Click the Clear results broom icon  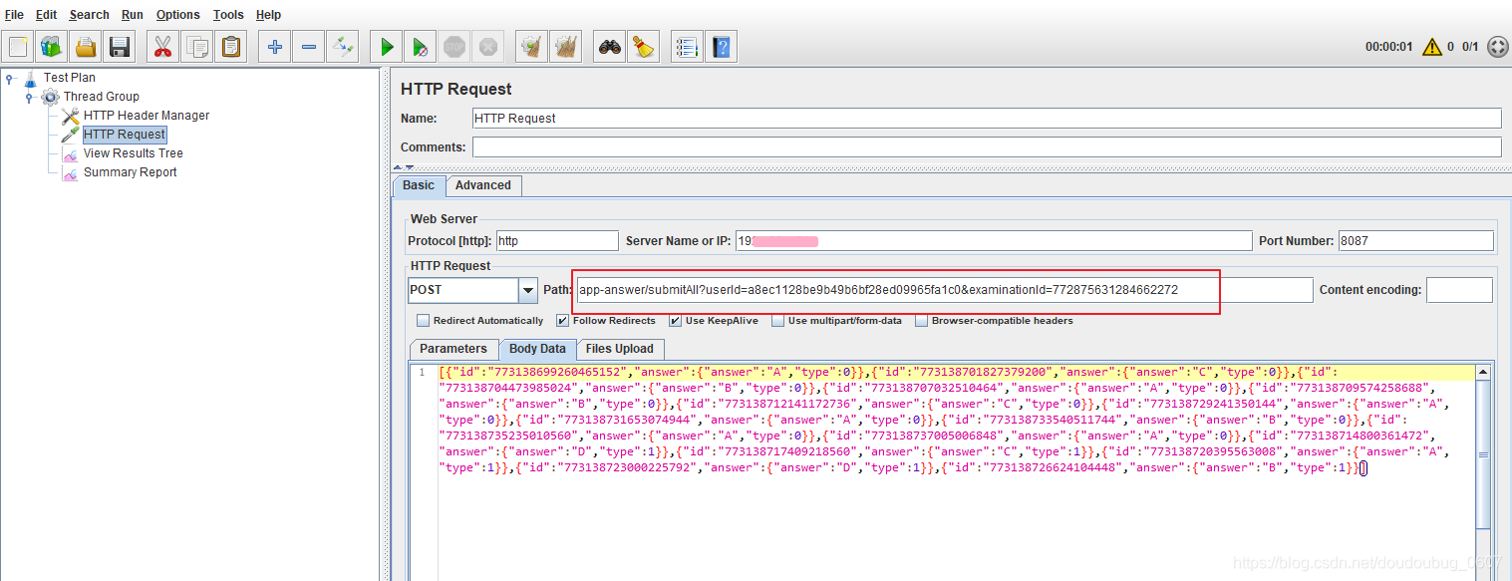coord(532,47)
